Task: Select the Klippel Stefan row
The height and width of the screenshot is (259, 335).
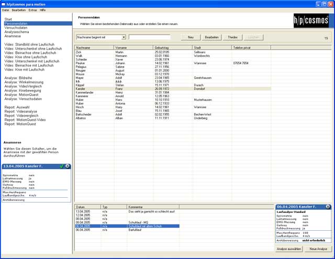Action: pos(173,85)
